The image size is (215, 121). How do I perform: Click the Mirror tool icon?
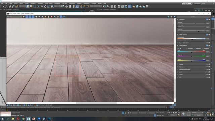pos(104,6)
